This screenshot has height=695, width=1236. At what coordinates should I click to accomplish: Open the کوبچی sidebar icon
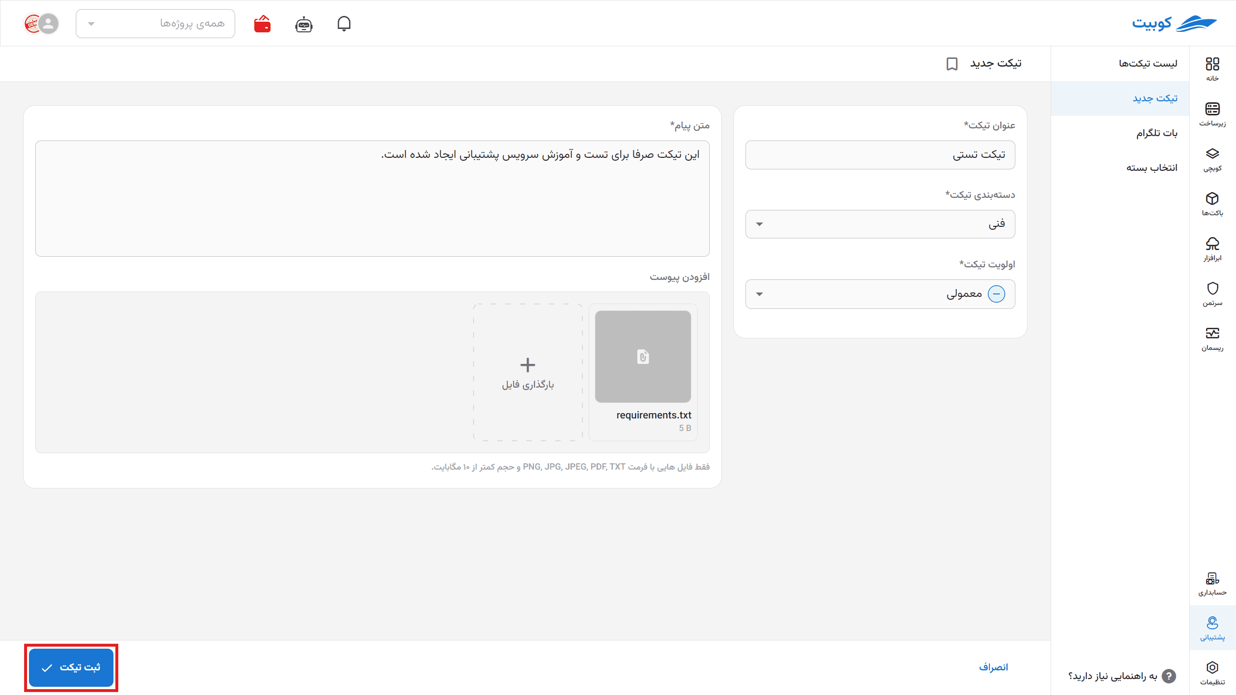(1212, 159)
